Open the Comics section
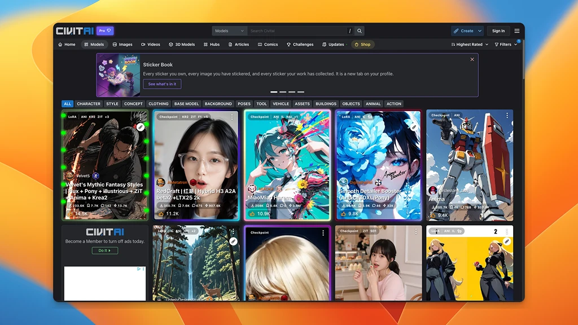This screenshot has width=578, height=325. click(268, 44)
